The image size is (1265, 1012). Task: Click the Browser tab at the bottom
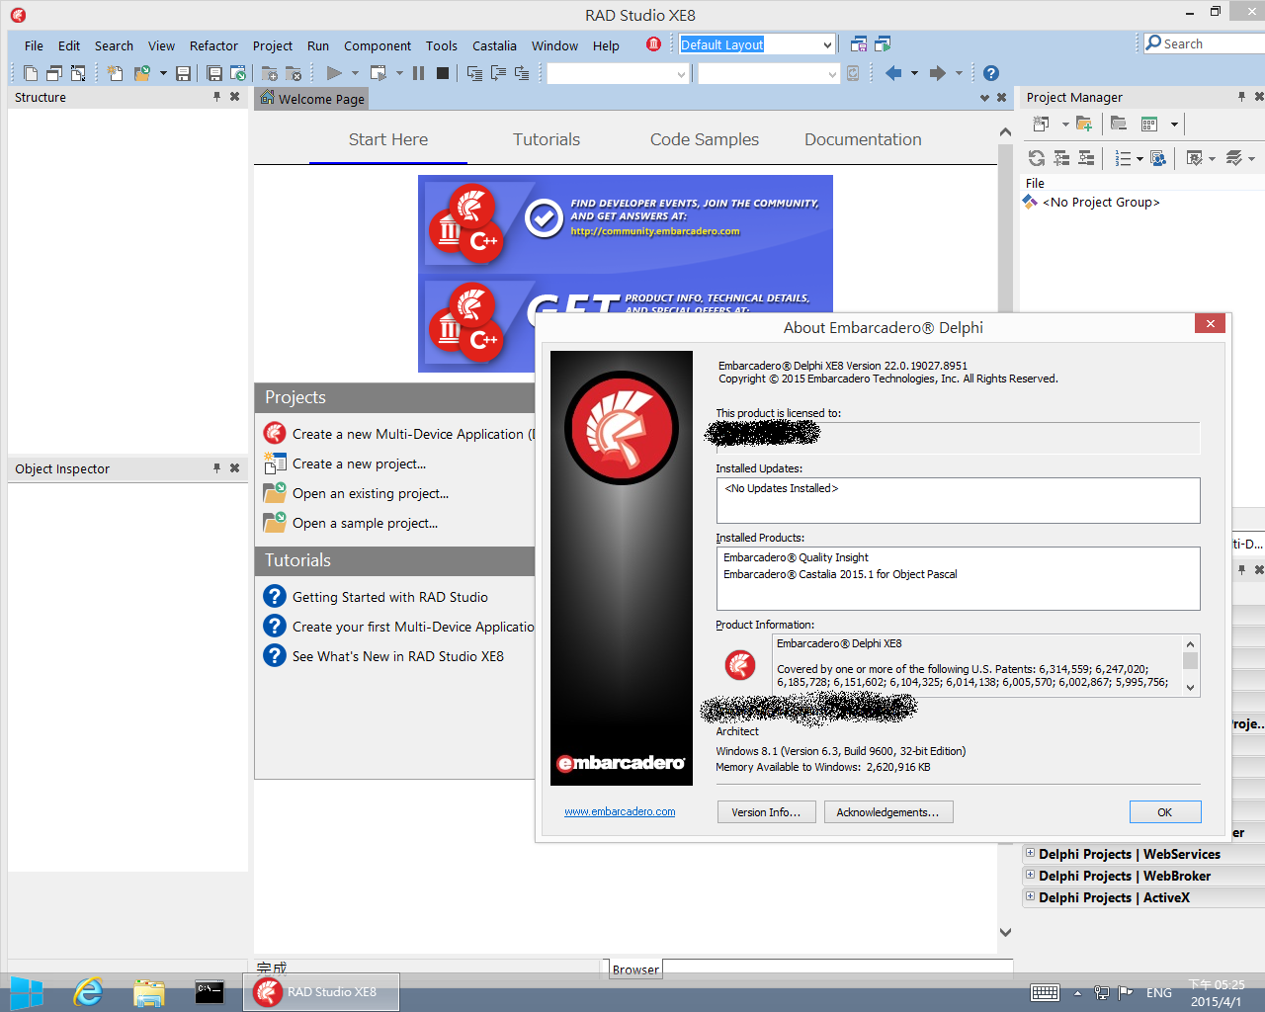pyautogui.click(x=634, y=970)
